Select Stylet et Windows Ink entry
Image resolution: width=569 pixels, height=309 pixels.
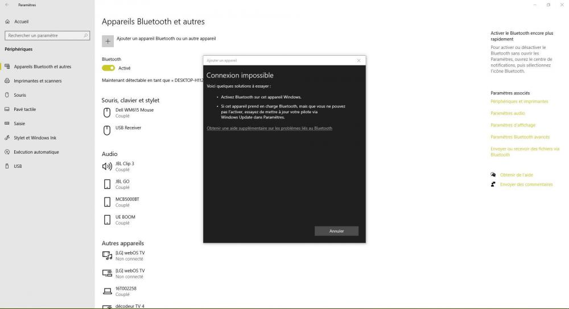tap(35, 138)
